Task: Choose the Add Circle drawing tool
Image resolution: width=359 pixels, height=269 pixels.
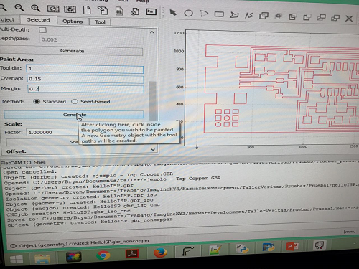Action: pos(188,13)
